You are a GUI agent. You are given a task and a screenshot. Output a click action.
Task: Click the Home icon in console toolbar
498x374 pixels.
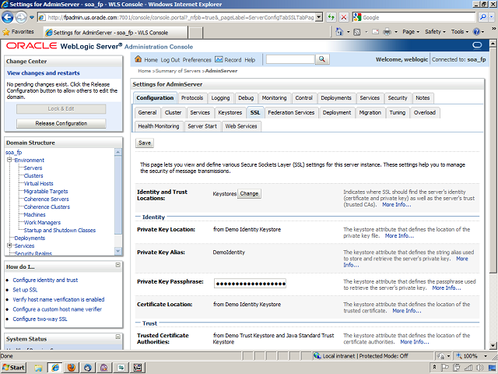pos(139,60)
